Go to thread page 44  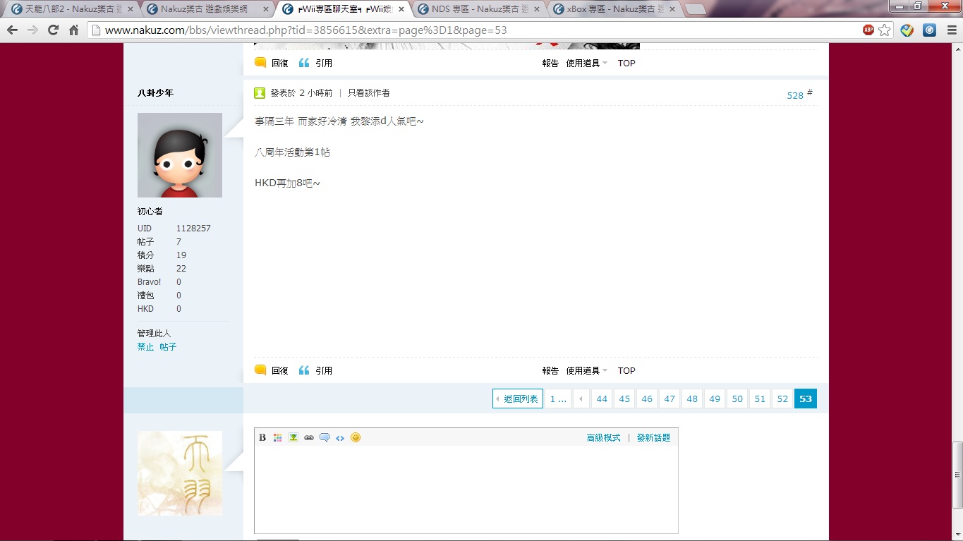click(602, 399)
